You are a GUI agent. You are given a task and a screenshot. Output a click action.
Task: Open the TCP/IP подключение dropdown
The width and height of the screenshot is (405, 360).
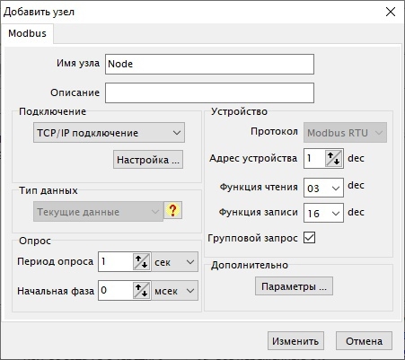pyautogui.click(x=109, y=133)
